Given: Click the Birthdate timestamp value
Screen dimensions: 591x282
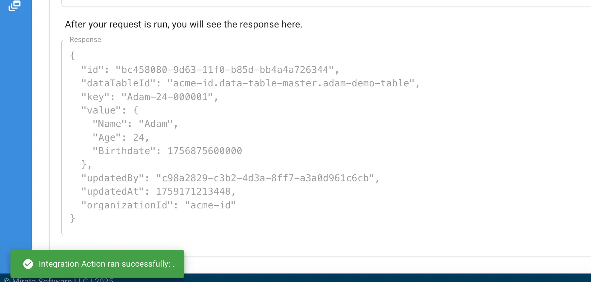Looking at the screenshot, I should 205,150.
